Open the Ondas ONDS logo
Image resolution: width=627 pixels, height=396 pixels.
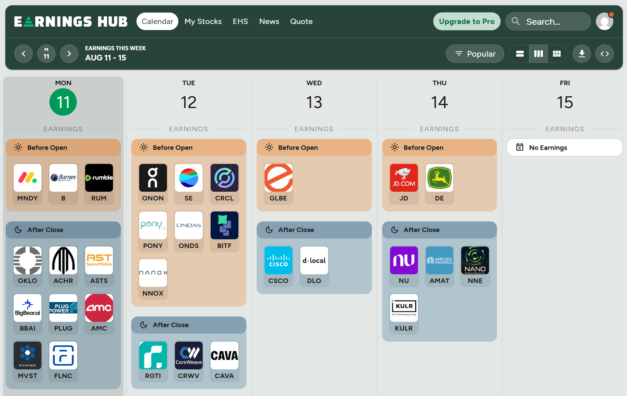pos(189,225)
